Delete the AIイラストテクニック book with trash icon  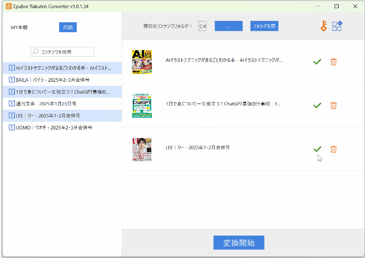(333, 62)
